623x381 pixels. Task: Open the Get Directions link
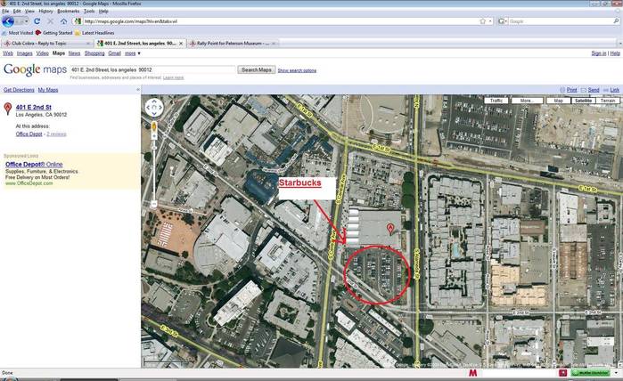[x=19, y=90]
